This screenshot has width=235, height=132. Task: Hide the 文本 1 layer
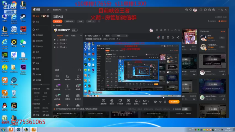click(x=55, y=43)
